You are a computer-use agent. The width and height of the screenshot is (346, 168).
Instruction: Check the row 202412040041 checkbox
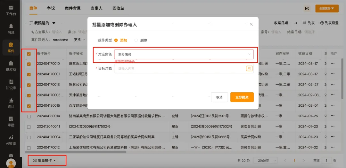tap(29, 127)
